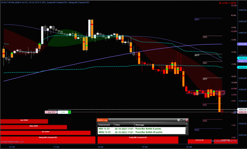This screenshot has width=247, height=149.
Task: Click the DS1 daily support label
Action: (x=205, y=105)
